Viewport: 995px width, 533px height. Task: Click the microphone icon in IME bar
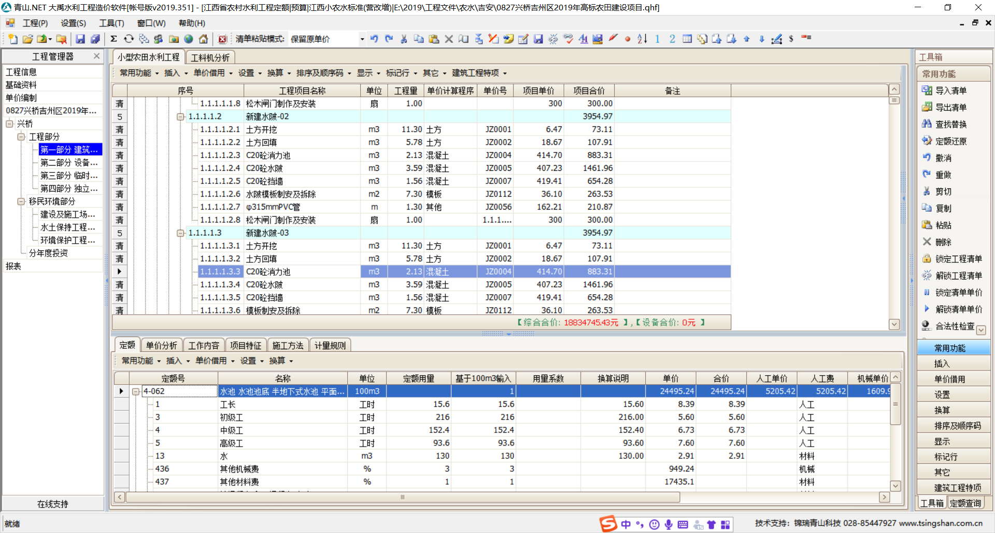tap(669, 524)
